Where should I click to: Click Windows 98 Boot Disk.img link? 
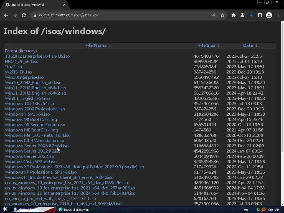31,120
